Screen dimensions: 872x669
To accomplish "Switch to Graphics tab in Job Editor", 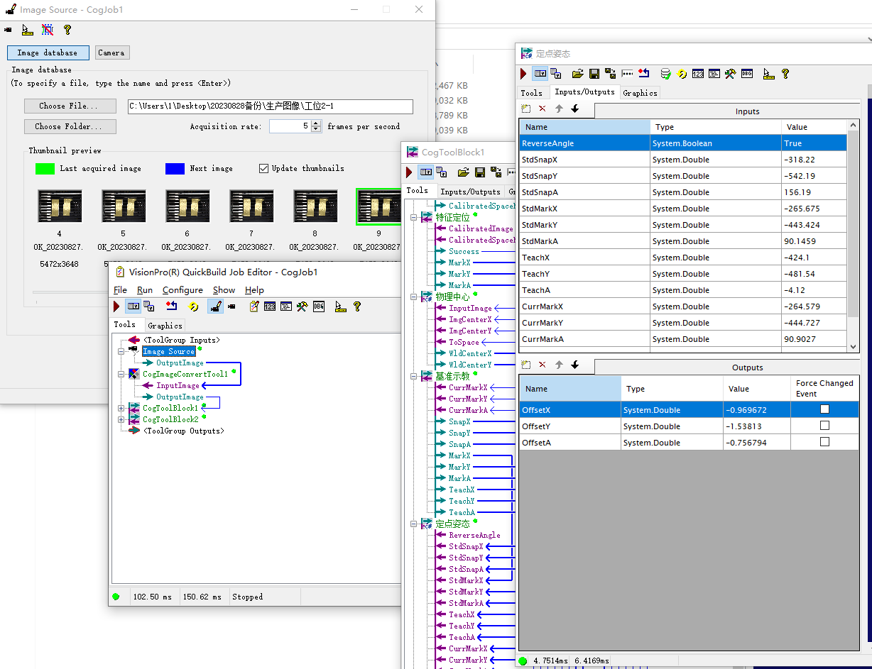I will [x=165, y=325].
